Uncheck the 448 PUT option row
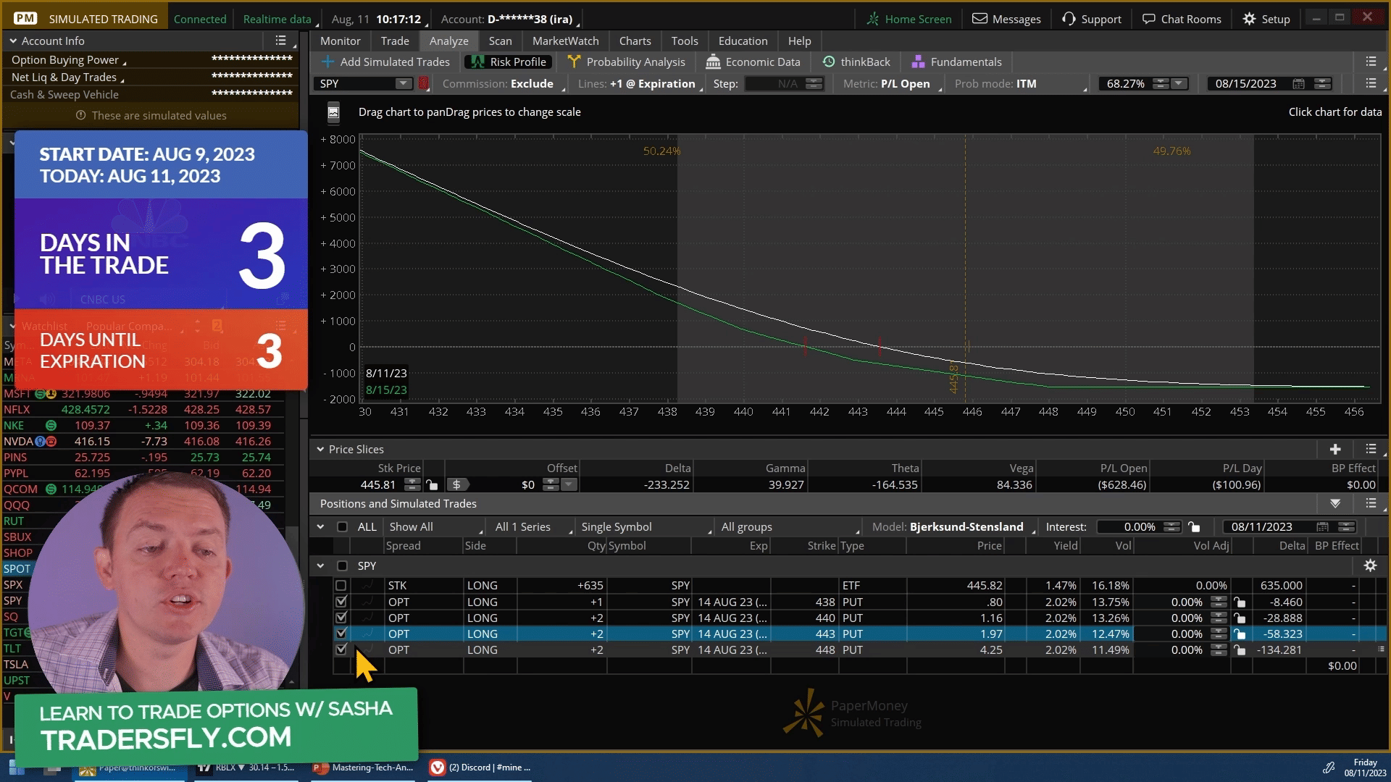 (x=341, y=649)
